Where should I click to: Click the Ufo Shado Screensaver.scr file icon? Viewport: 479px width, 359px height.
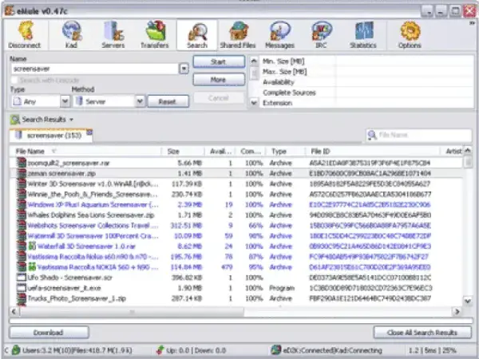click(21, 278)
